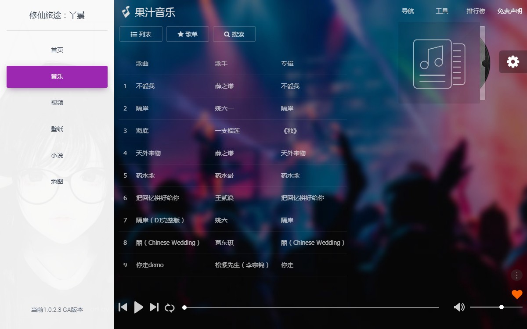Click the album cover playlist thumbnail
This screenshot has height=329, width=527.
(x=439, y=63)
